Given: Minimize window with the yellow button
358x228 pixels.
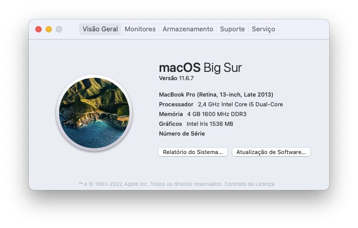Looking at the screenshot, I should coord(49,29).
